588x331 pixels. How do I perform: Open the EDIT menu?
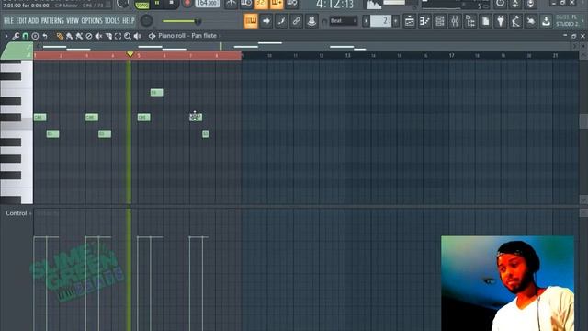tap(21, 20)
